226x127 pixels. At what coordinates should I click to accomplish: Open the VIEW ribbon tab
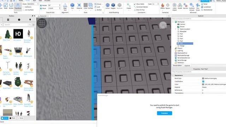(x=40, y=1)
